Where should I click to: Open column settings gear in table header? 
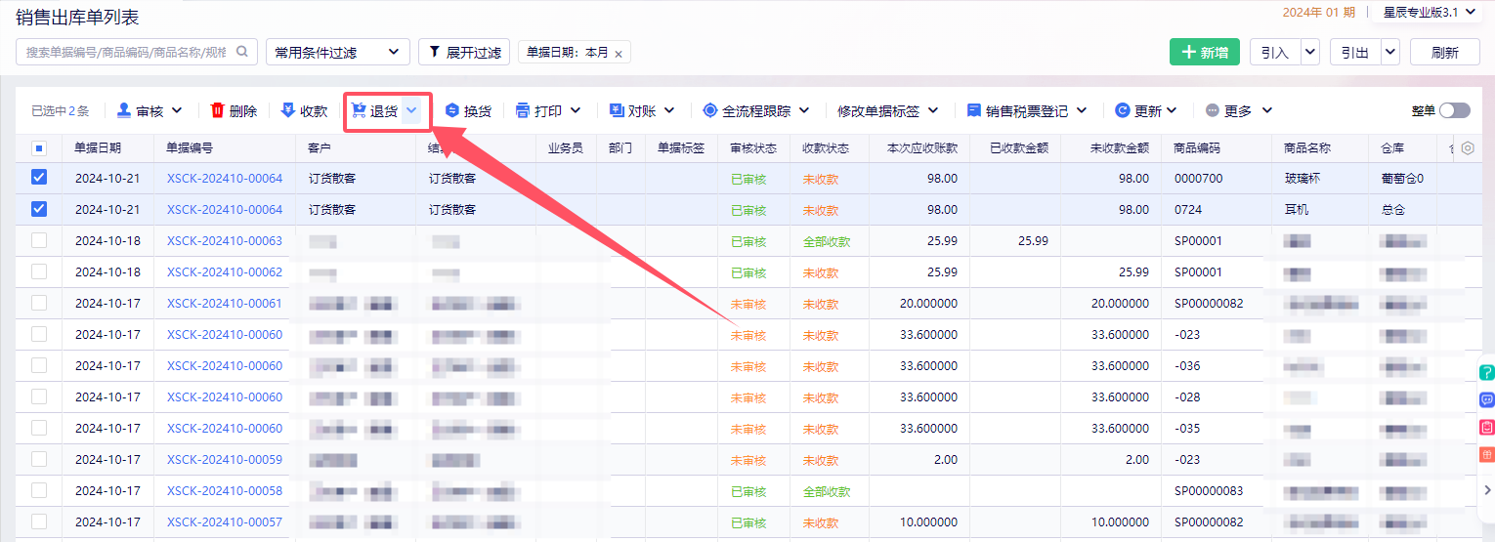point(1467,148)
